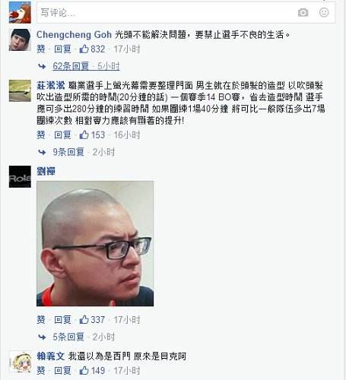Click thumbs-up icon showing 832 likes

pyautogui.click(x=84, y=49)
